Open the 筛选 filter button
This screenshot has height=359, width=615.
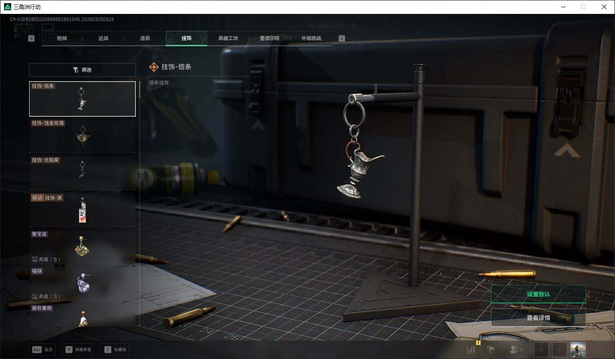(82, 70)
